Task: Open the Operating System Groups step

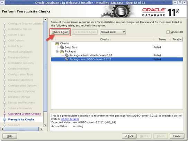Action: click(25, 114)
